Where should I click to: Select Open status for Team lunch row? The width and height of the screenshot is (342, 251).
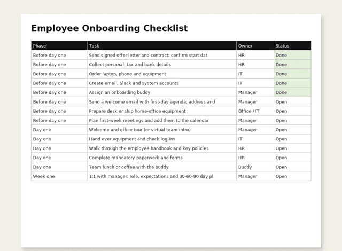[x=292, y=167]
